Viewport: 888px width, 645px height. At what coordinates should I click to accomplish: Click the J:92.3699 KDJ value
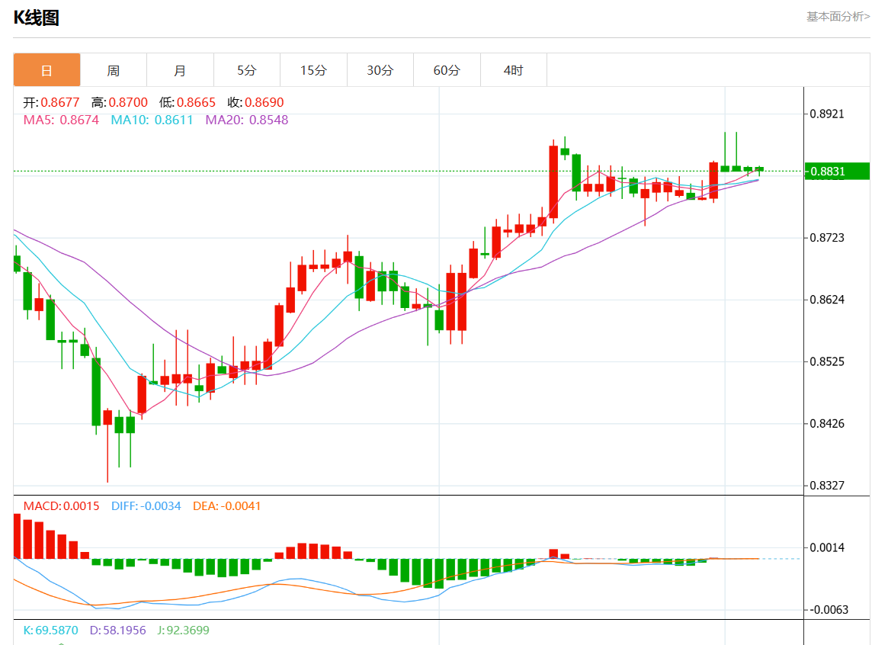click(184, 631)
